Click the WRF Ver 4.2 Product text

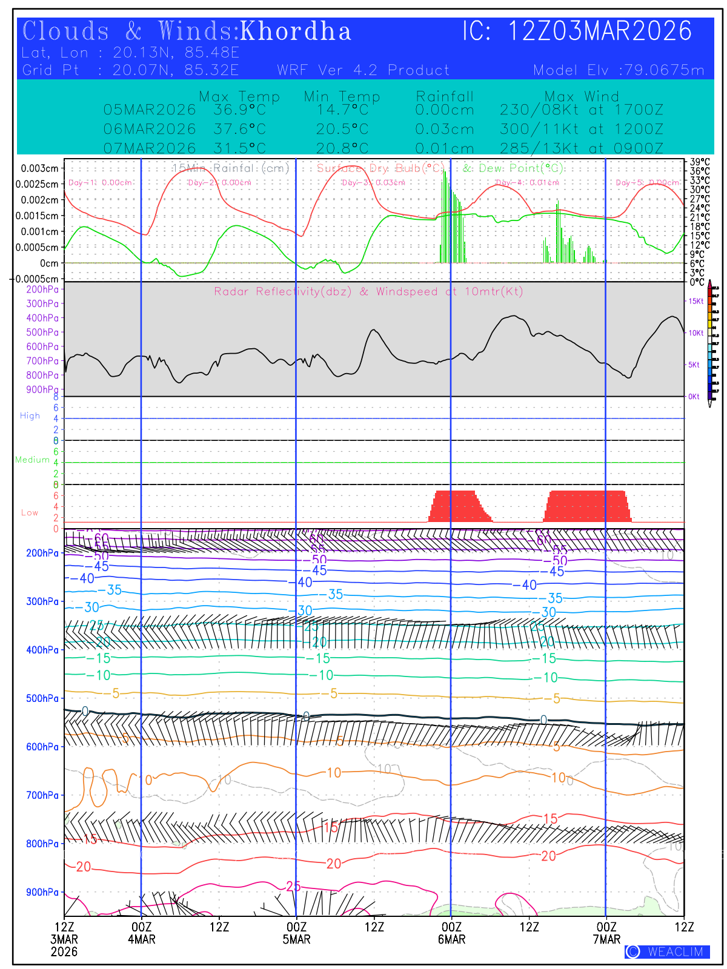363,70
